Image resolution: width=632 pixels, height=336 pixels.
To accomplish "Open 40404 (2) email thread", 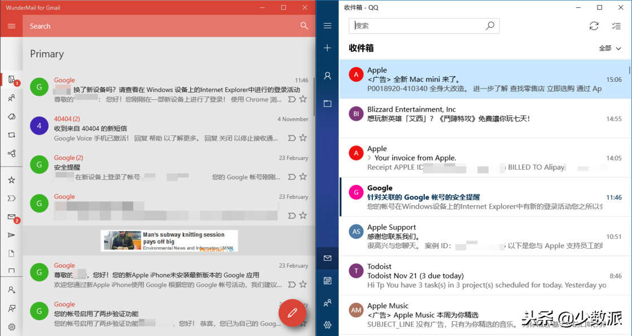I will 169,129.
